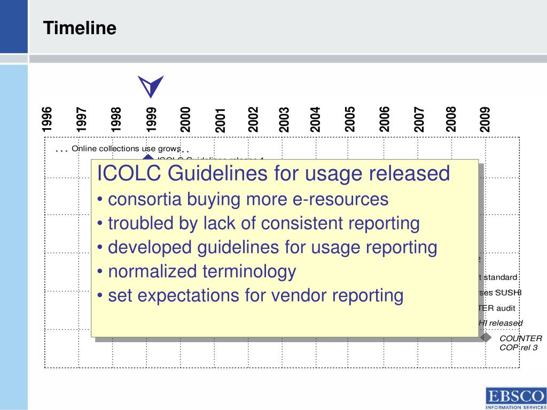Screen dimensions: 547x410
Task: Click heading 'ICOLC Guidelines for usage released'
Action: pos(273,173)
